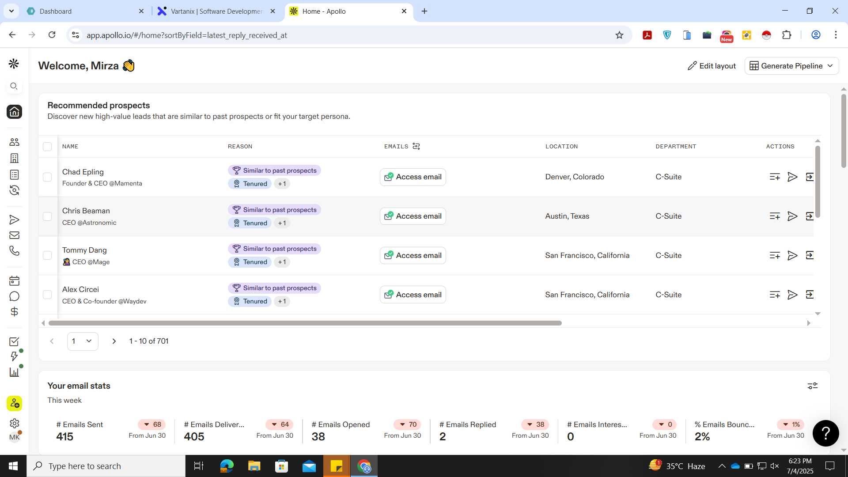Screen dimensions: 848x477
Task: Check the box for Tommy Dang
Action: point(47,255)
